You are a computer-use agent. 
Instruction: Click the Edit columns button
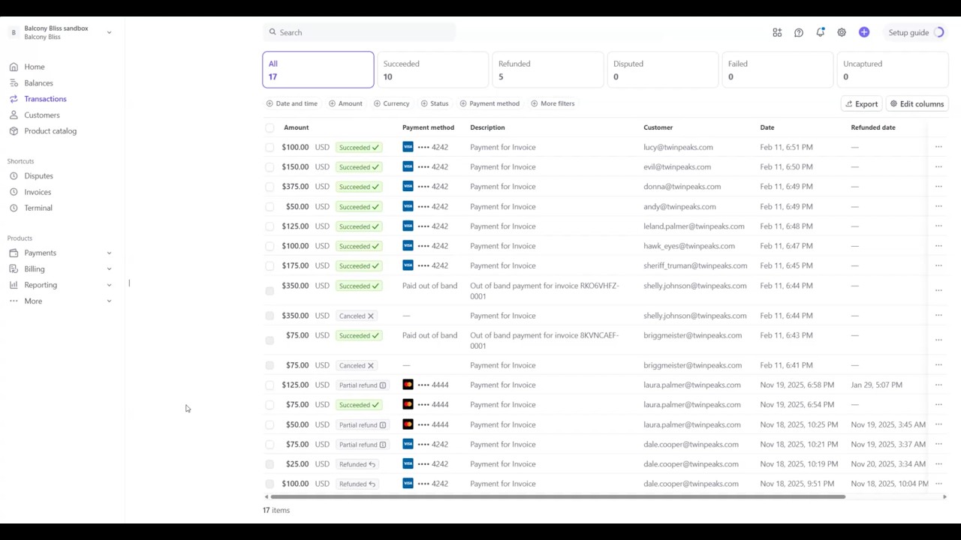pos(917,104)
